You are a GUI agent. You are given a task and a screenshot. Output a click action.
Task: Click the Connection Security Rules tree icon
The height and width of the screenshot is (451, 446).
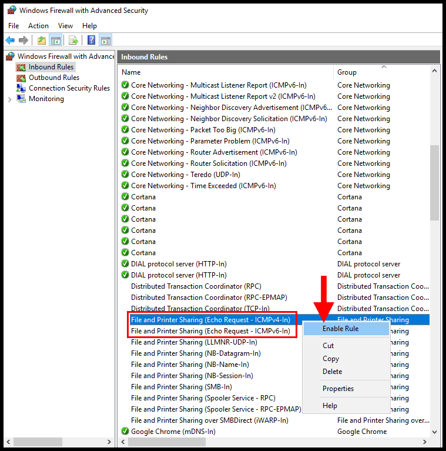(21, 88)
